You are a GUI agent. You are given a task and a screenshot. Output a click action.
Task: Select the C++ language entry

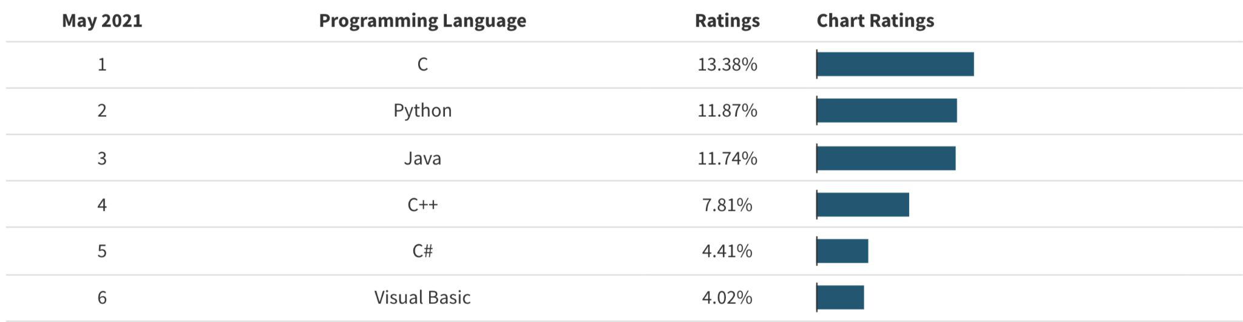422,205
